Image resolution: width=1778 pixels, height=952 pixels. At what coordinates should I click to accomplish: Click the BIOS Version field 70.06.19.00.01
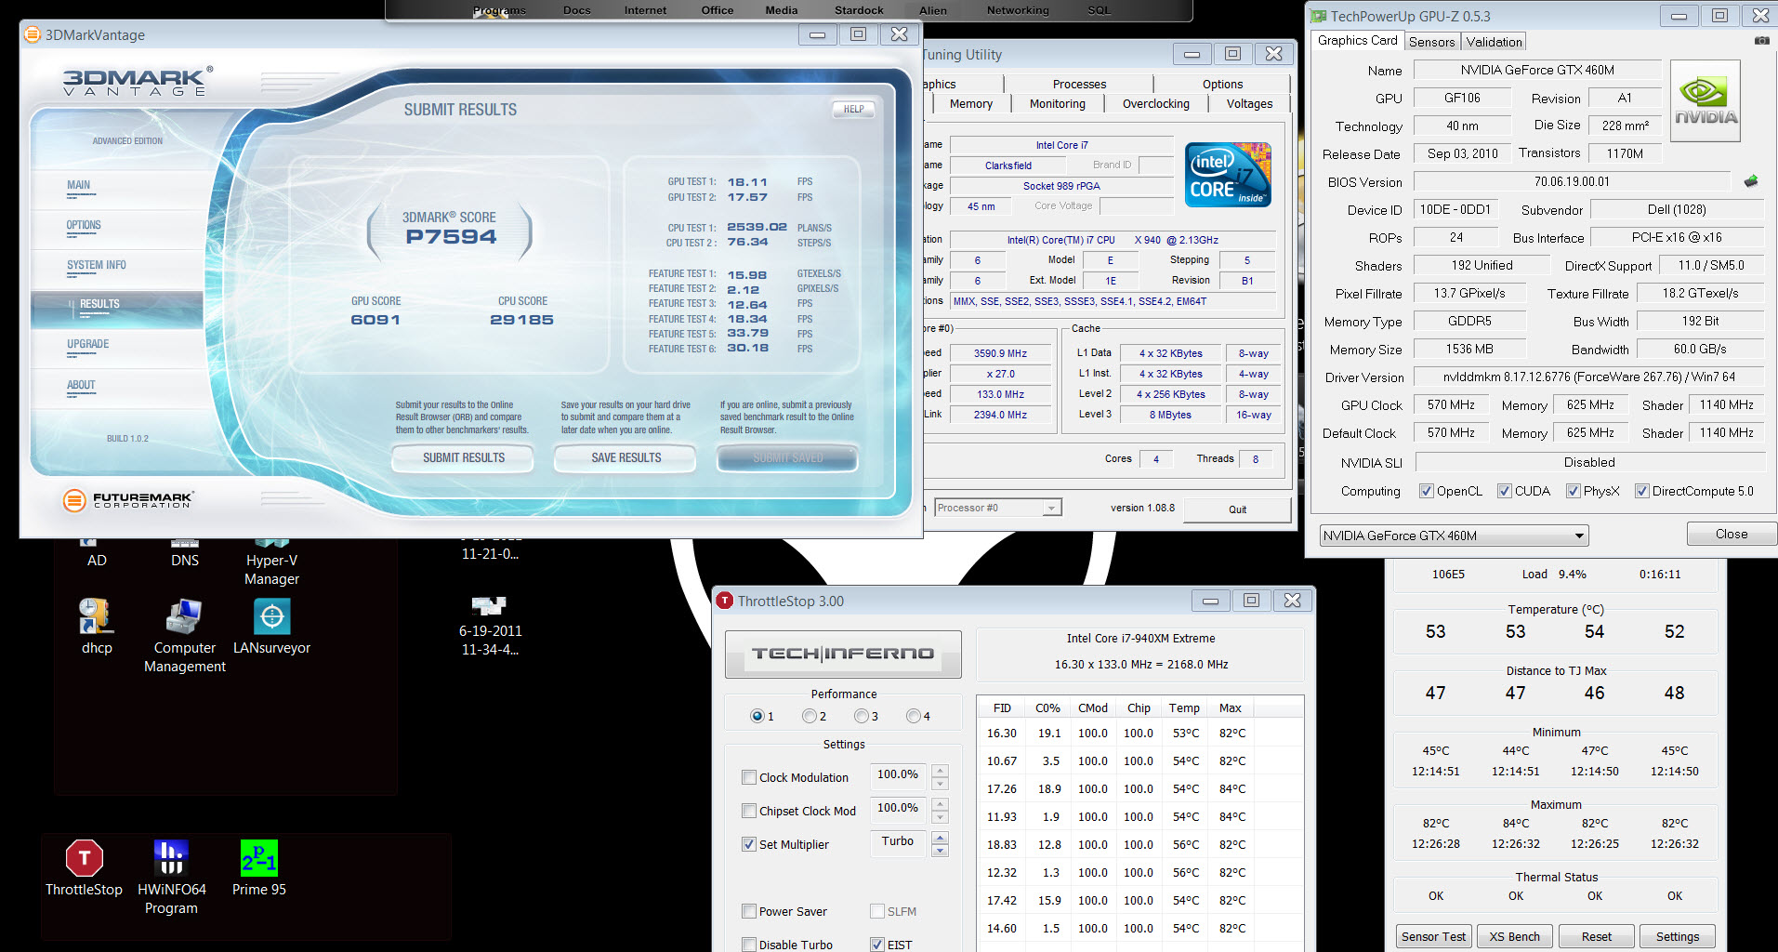1572,181
